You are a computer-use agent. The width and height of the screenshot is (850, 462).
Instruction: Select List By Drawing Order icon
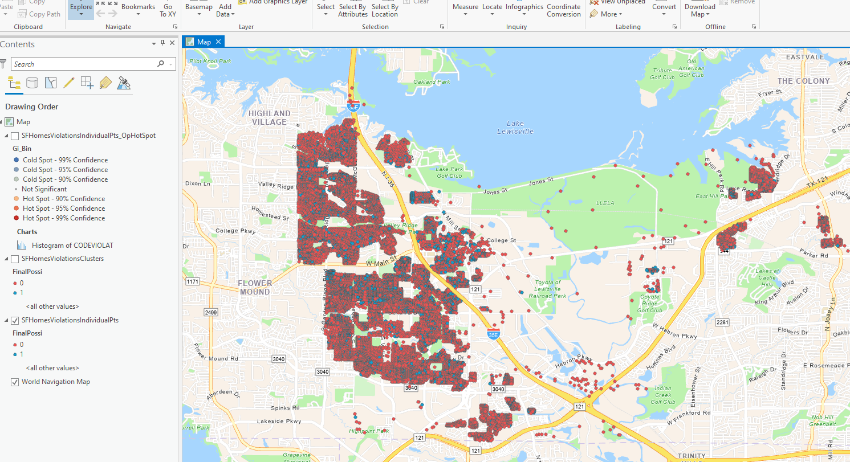click(14, 83)
